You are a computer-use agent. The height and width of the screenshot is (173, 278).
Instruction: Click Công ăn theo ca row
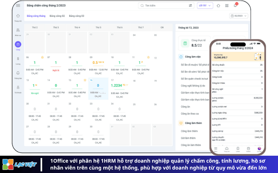(190, 114)
